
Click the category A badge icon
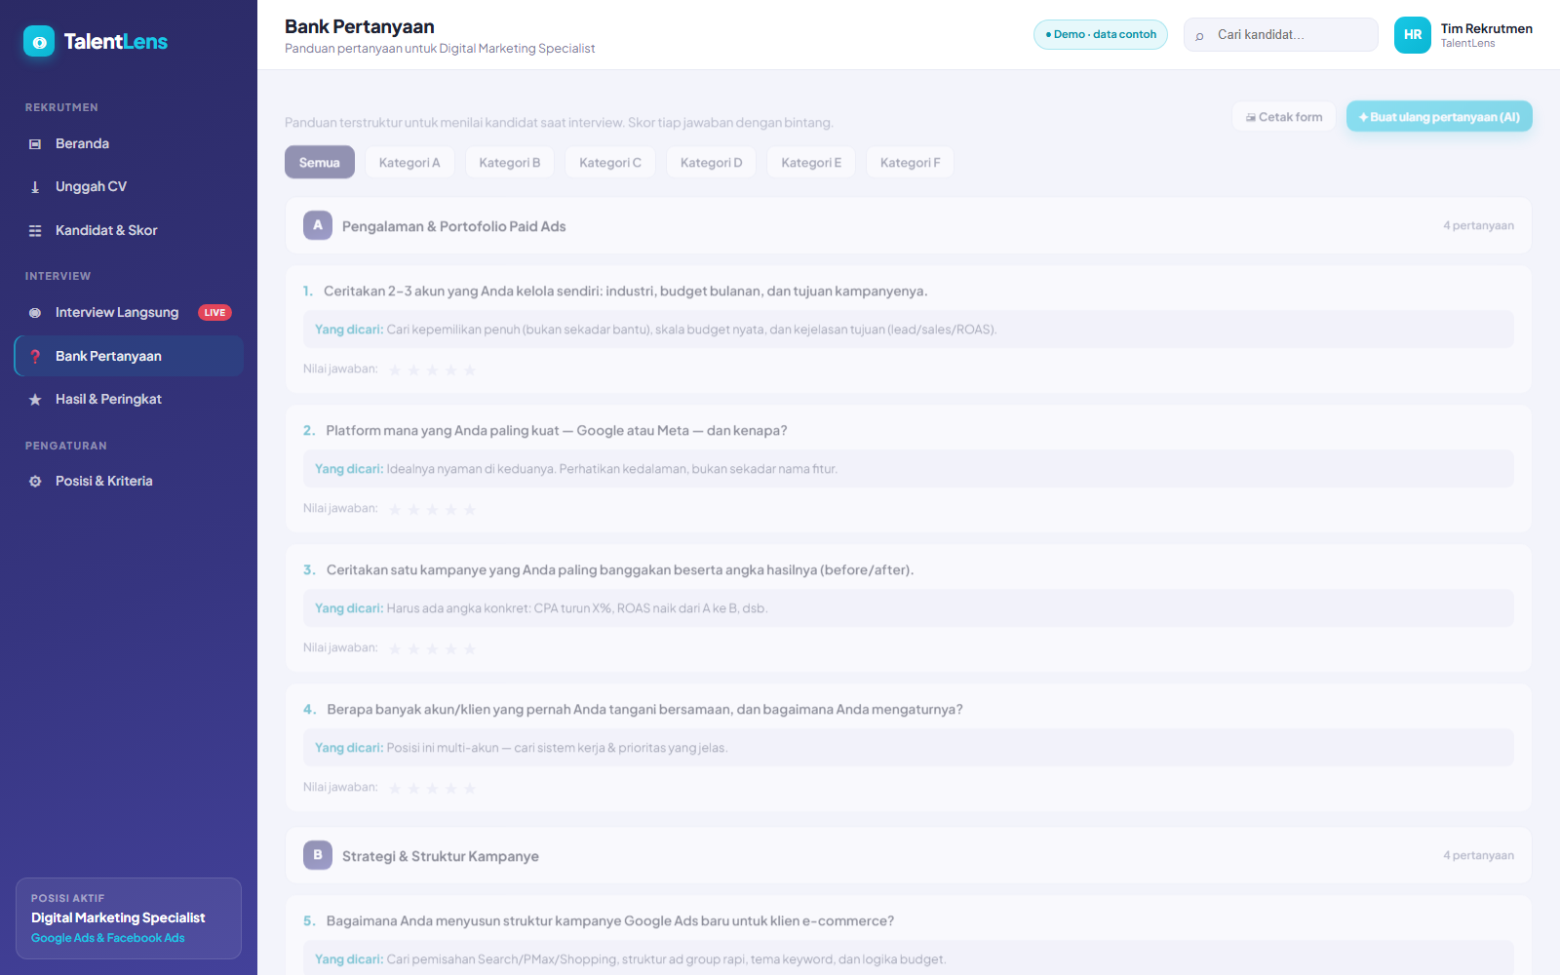click(318, 225)
